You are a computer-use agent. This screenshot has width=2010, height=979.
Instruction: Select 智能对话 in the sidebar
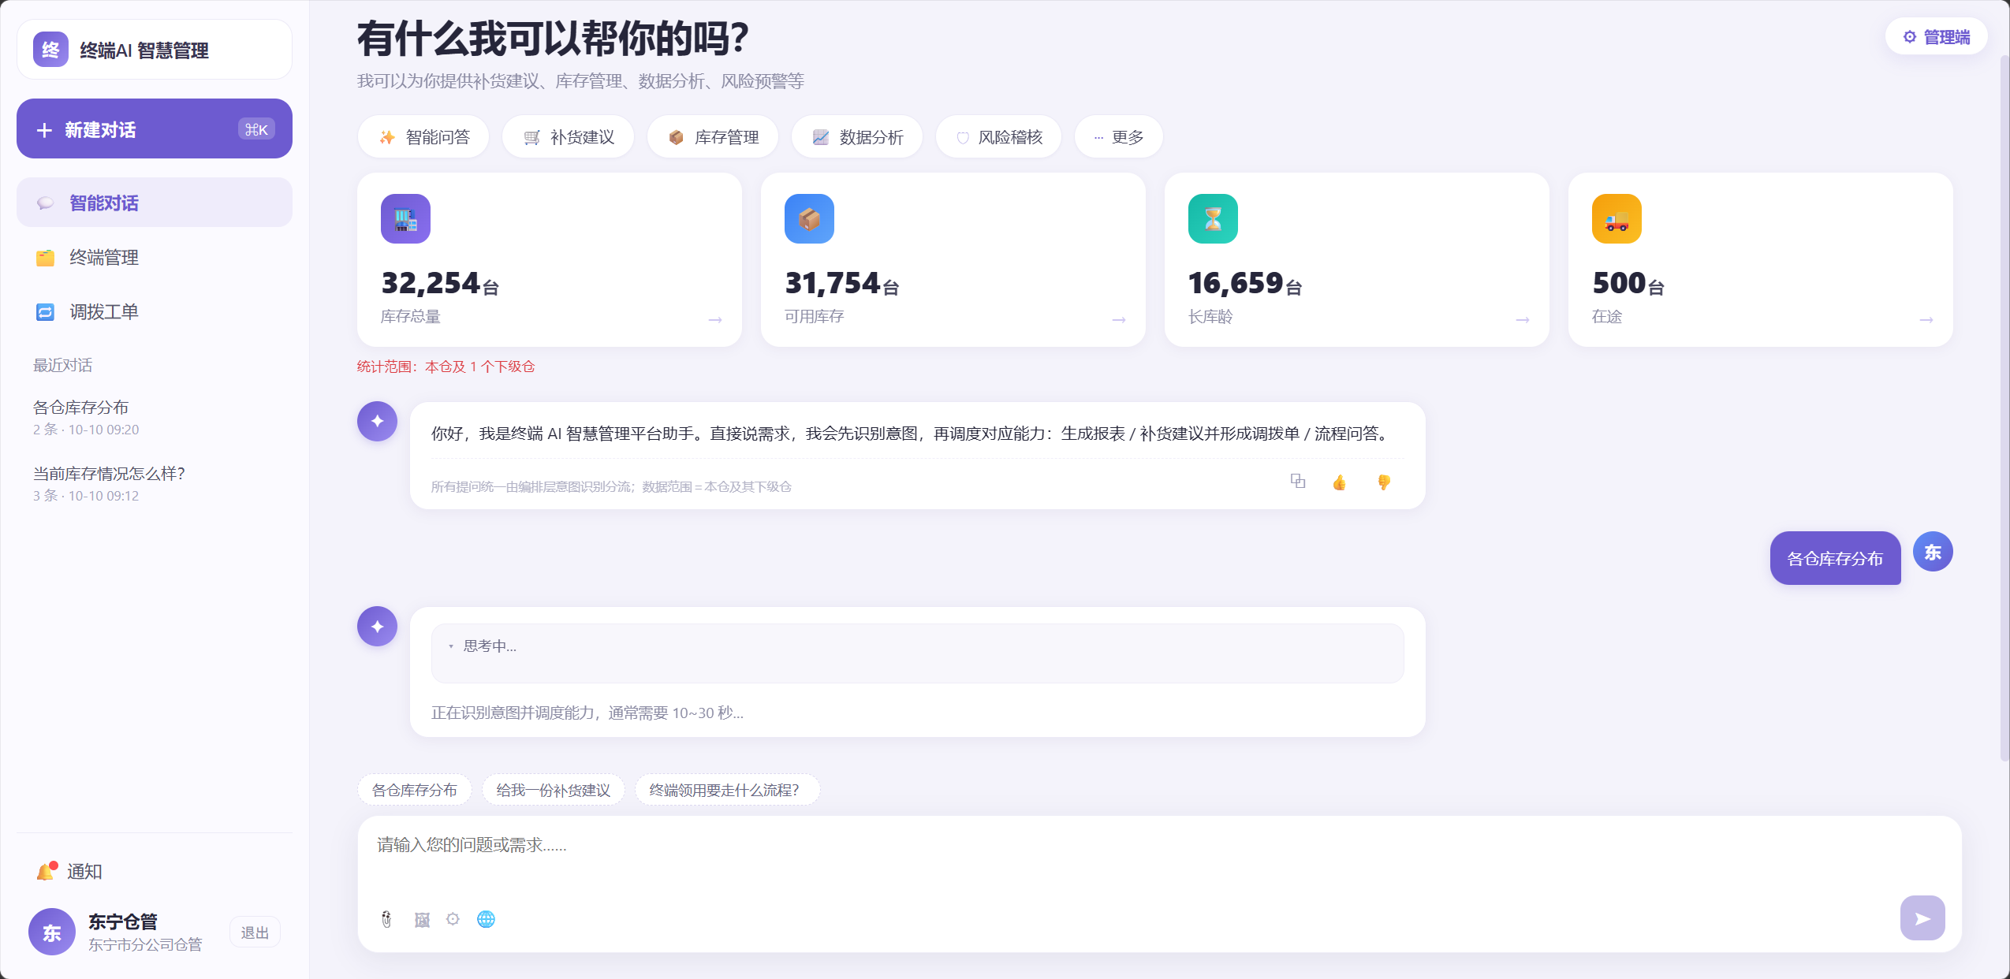pyautogui.click(x=155, y=203)
